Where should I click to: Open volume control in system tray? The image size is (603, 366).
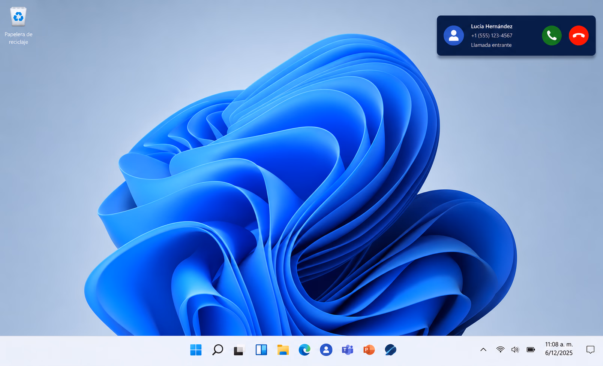pyautogui.click(x=515, y=350)
